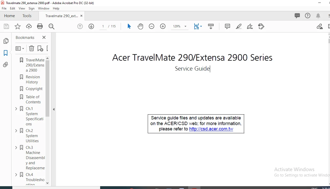Open the notifications bell
The image size is (330, 189).
pyautogui.click(x=318, y=16)
